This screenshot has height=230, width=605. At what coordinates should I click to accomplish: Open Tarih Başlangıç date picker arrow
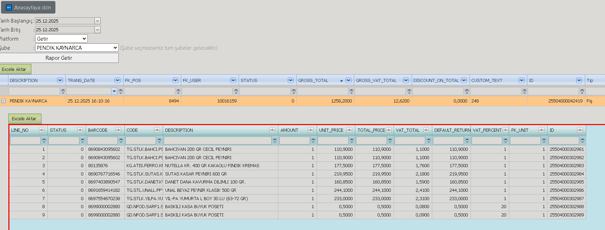point(98,21)
